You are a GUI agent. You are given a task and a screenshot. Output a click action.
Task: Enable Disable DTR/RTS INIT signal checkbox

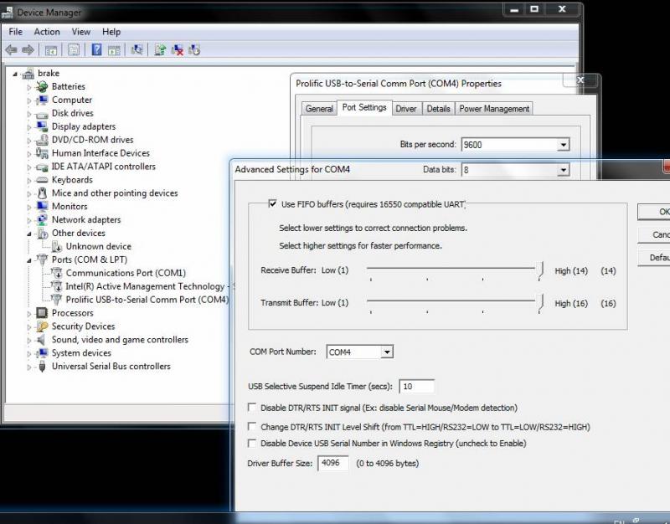point(252,408)
